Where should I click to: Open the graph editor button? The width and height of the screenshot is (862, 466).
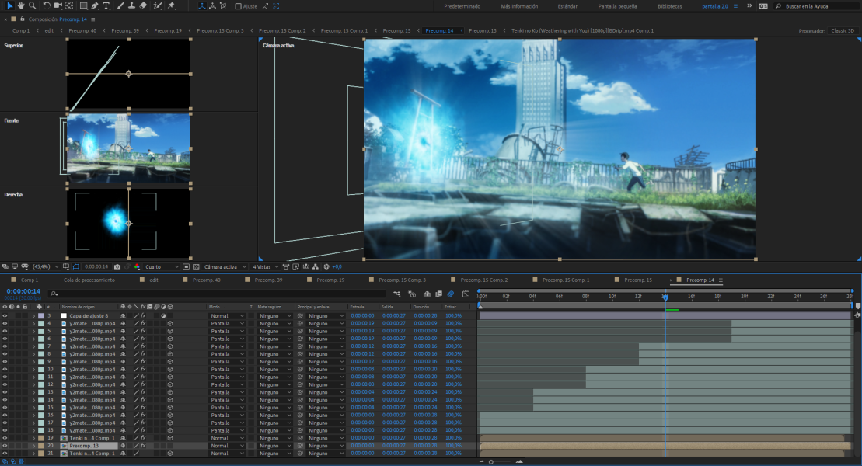(x=466, y=294)
